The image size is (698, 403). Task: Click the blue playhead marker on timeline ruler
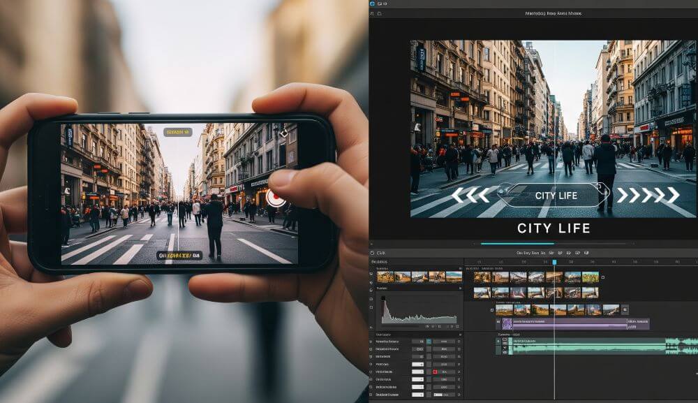coord(554,262)
